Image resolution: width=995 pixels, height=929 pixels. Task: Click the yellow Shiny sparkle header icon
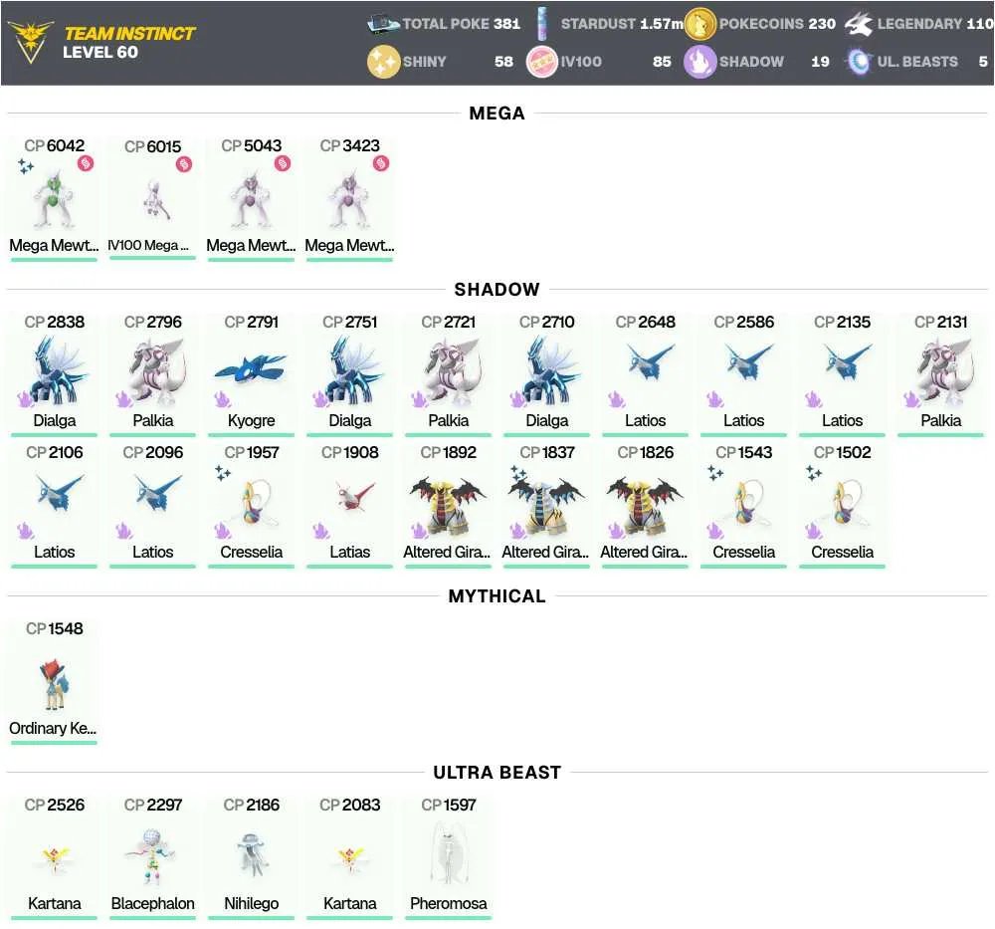383,62
